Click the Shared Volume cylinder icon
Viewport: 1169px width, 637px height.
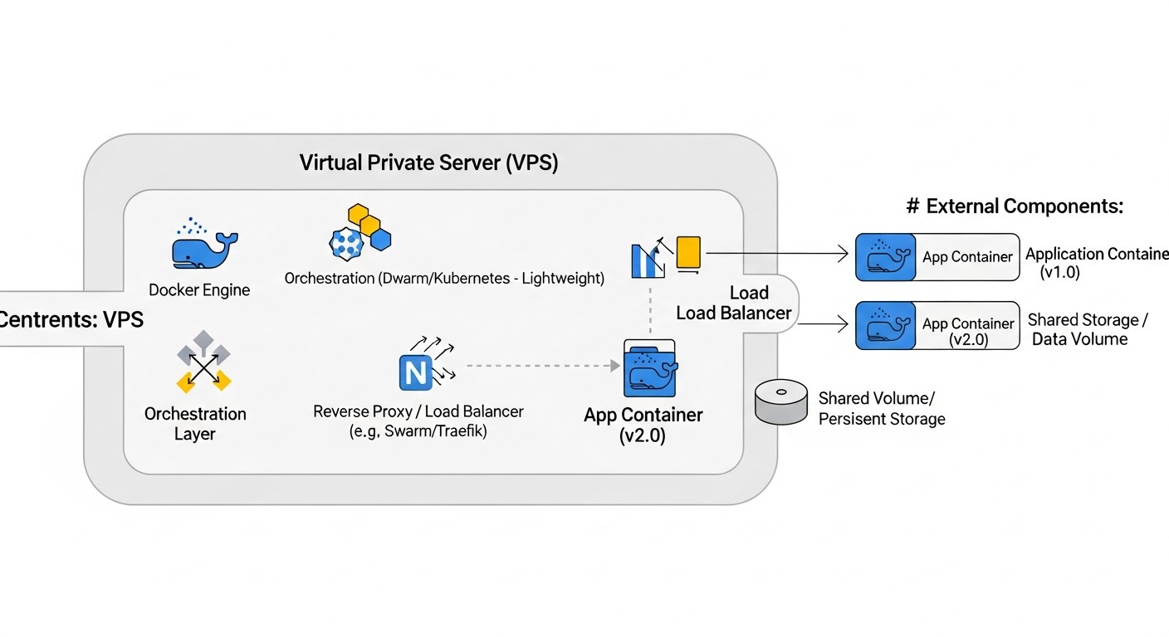781,401
